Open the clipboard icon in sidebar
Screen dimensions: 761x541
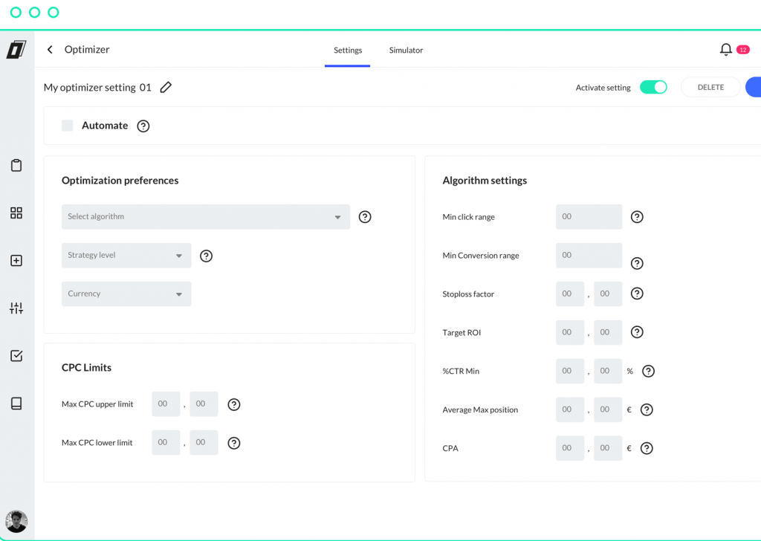(16, 166)
